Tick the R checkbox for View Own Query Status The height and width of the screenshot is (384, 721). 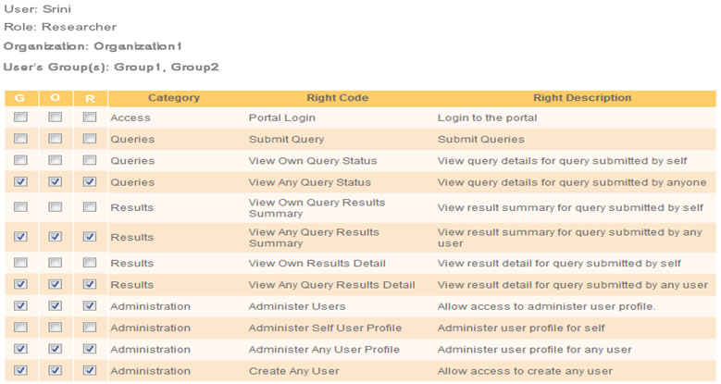click(x=89, y=160)
